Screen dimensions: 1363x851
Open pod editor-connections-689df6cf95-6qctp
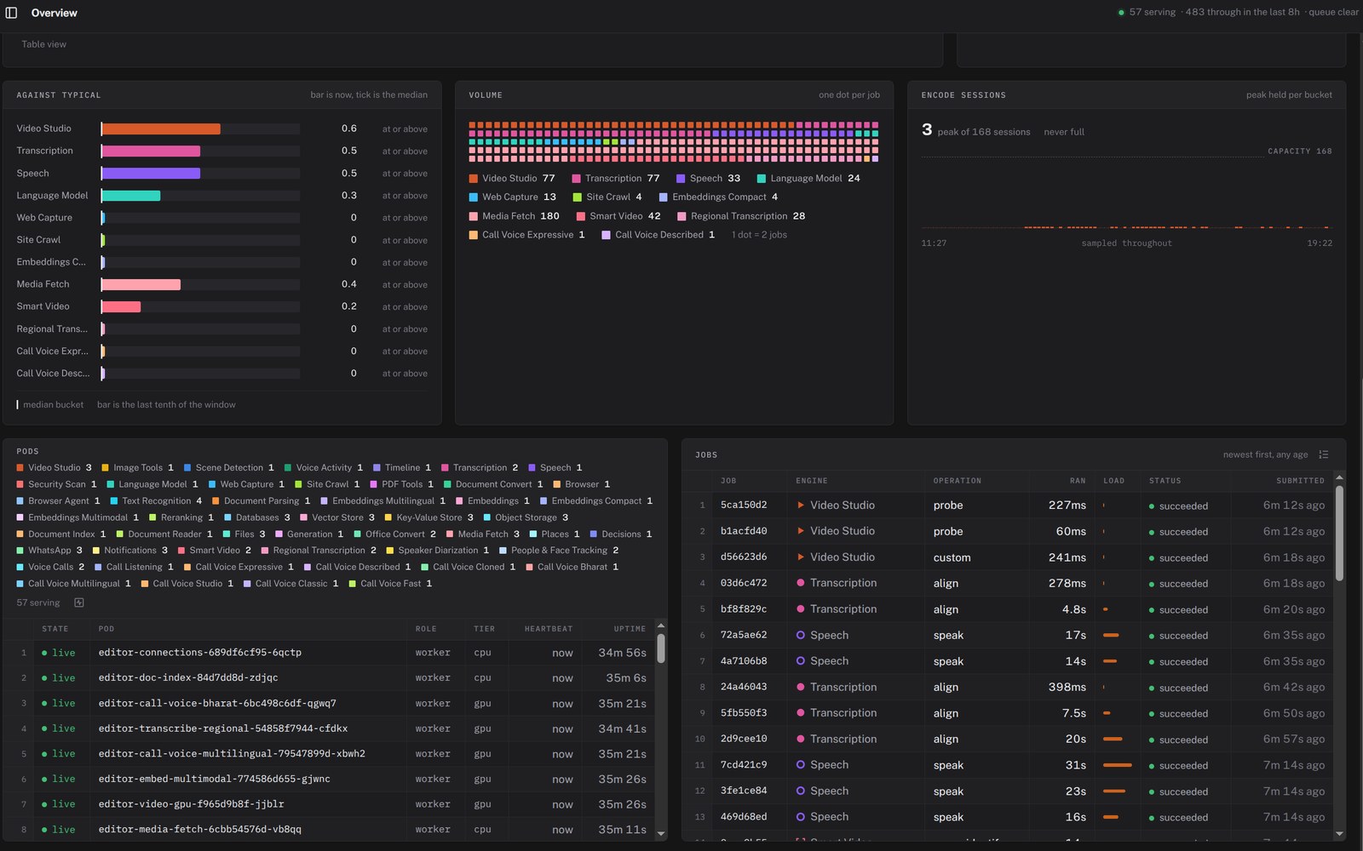(200, 653)
